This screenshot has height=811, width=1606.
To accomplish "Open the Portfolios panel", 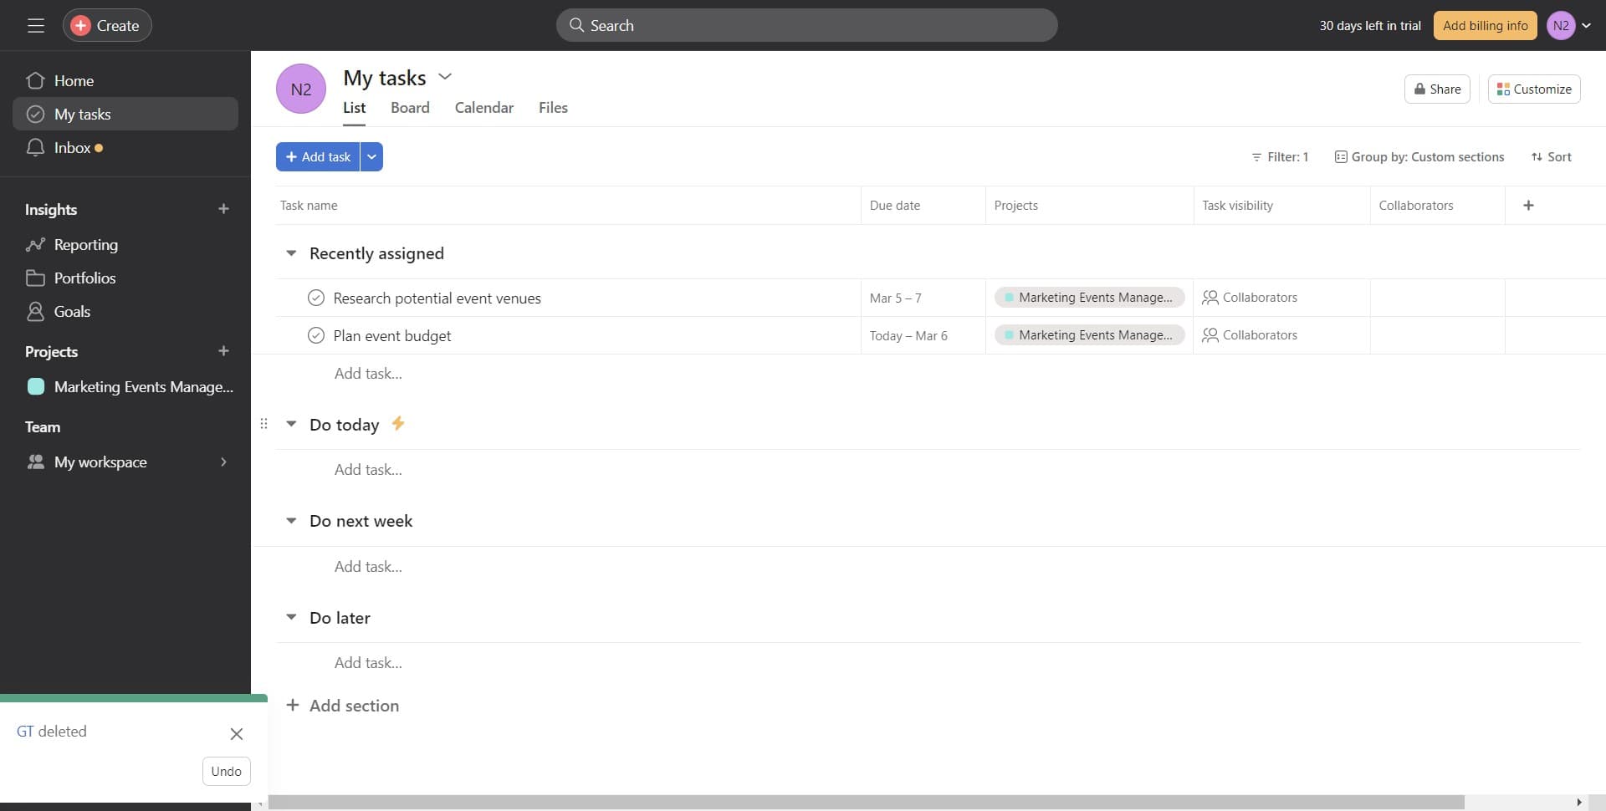I will point(84,278).
